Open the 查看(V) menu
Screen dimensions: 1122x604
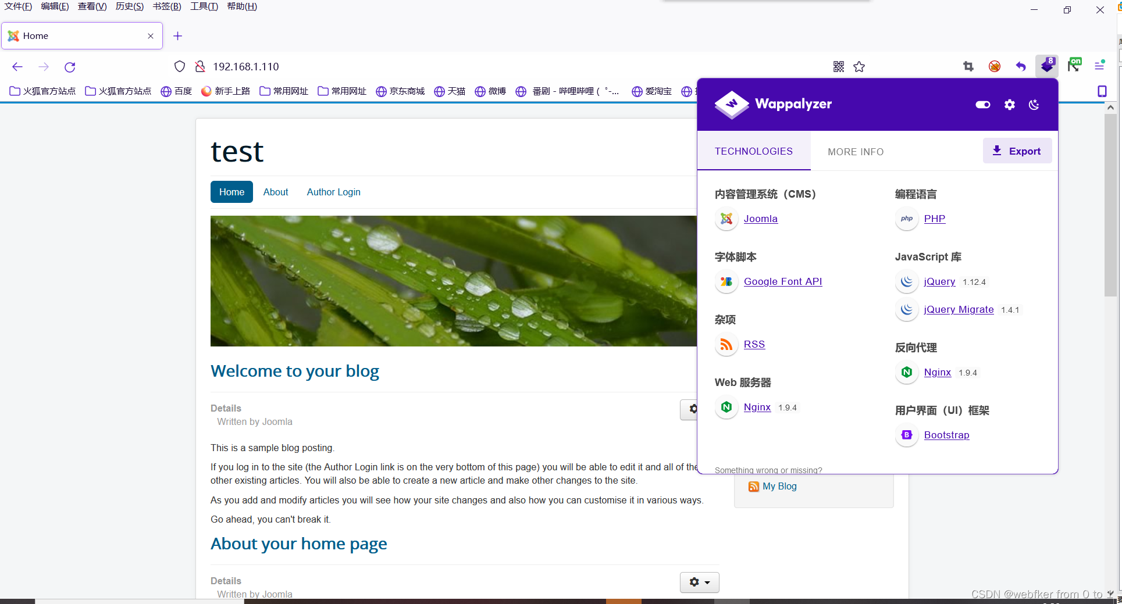pos(92,6)
